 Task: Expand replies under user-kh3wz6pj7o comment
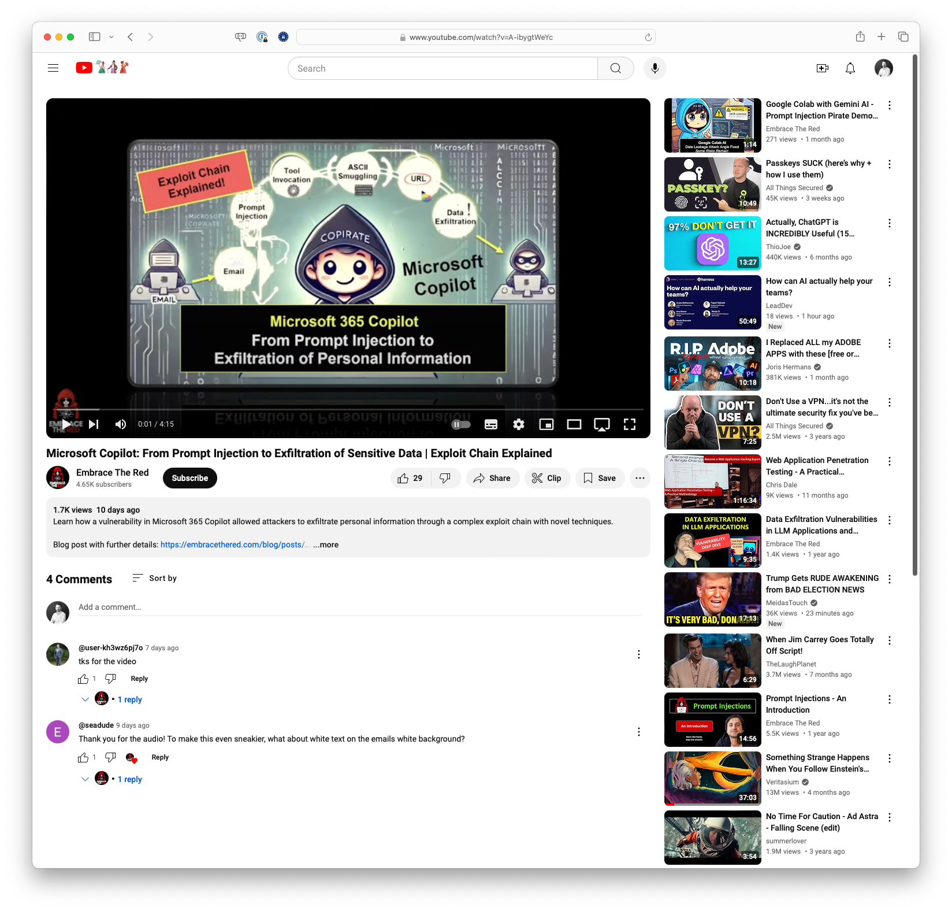coord(129,699)
